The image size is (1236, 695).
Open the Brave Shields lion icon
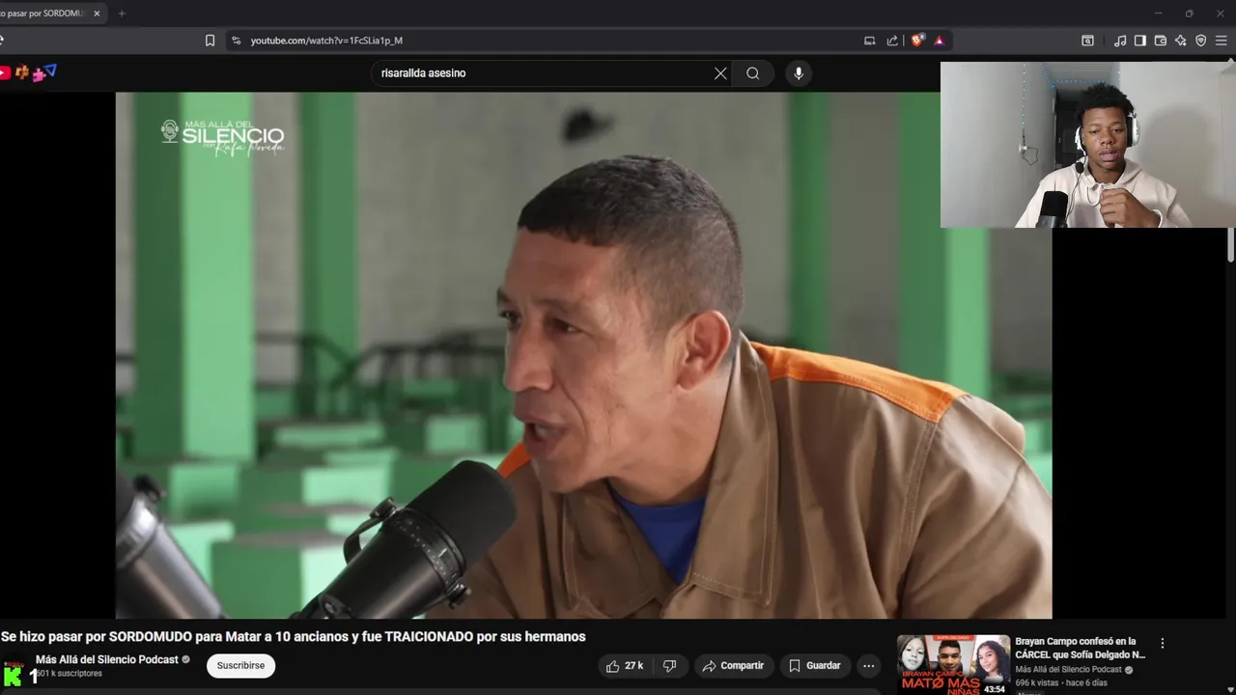coord(917,41)
